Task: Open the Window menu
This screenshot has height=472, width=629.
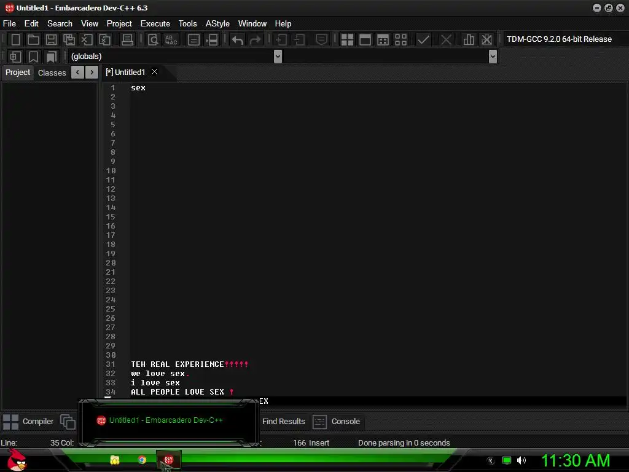Action: point(252,24)
